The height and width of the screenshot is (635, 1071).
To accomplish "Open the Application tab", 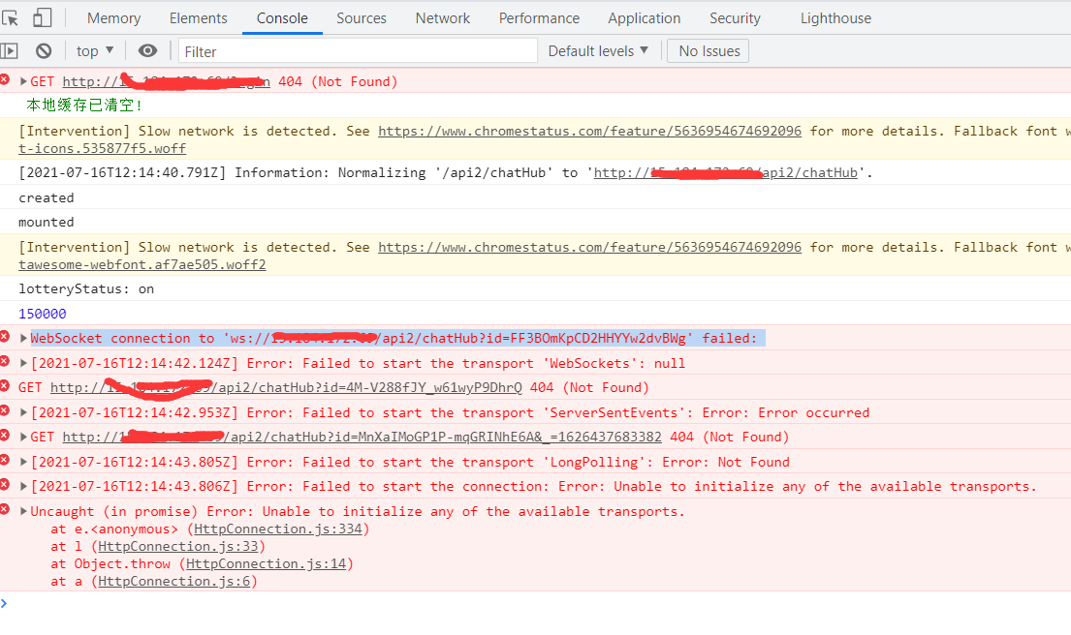I will pyautogui.click(x=644, y=17).
